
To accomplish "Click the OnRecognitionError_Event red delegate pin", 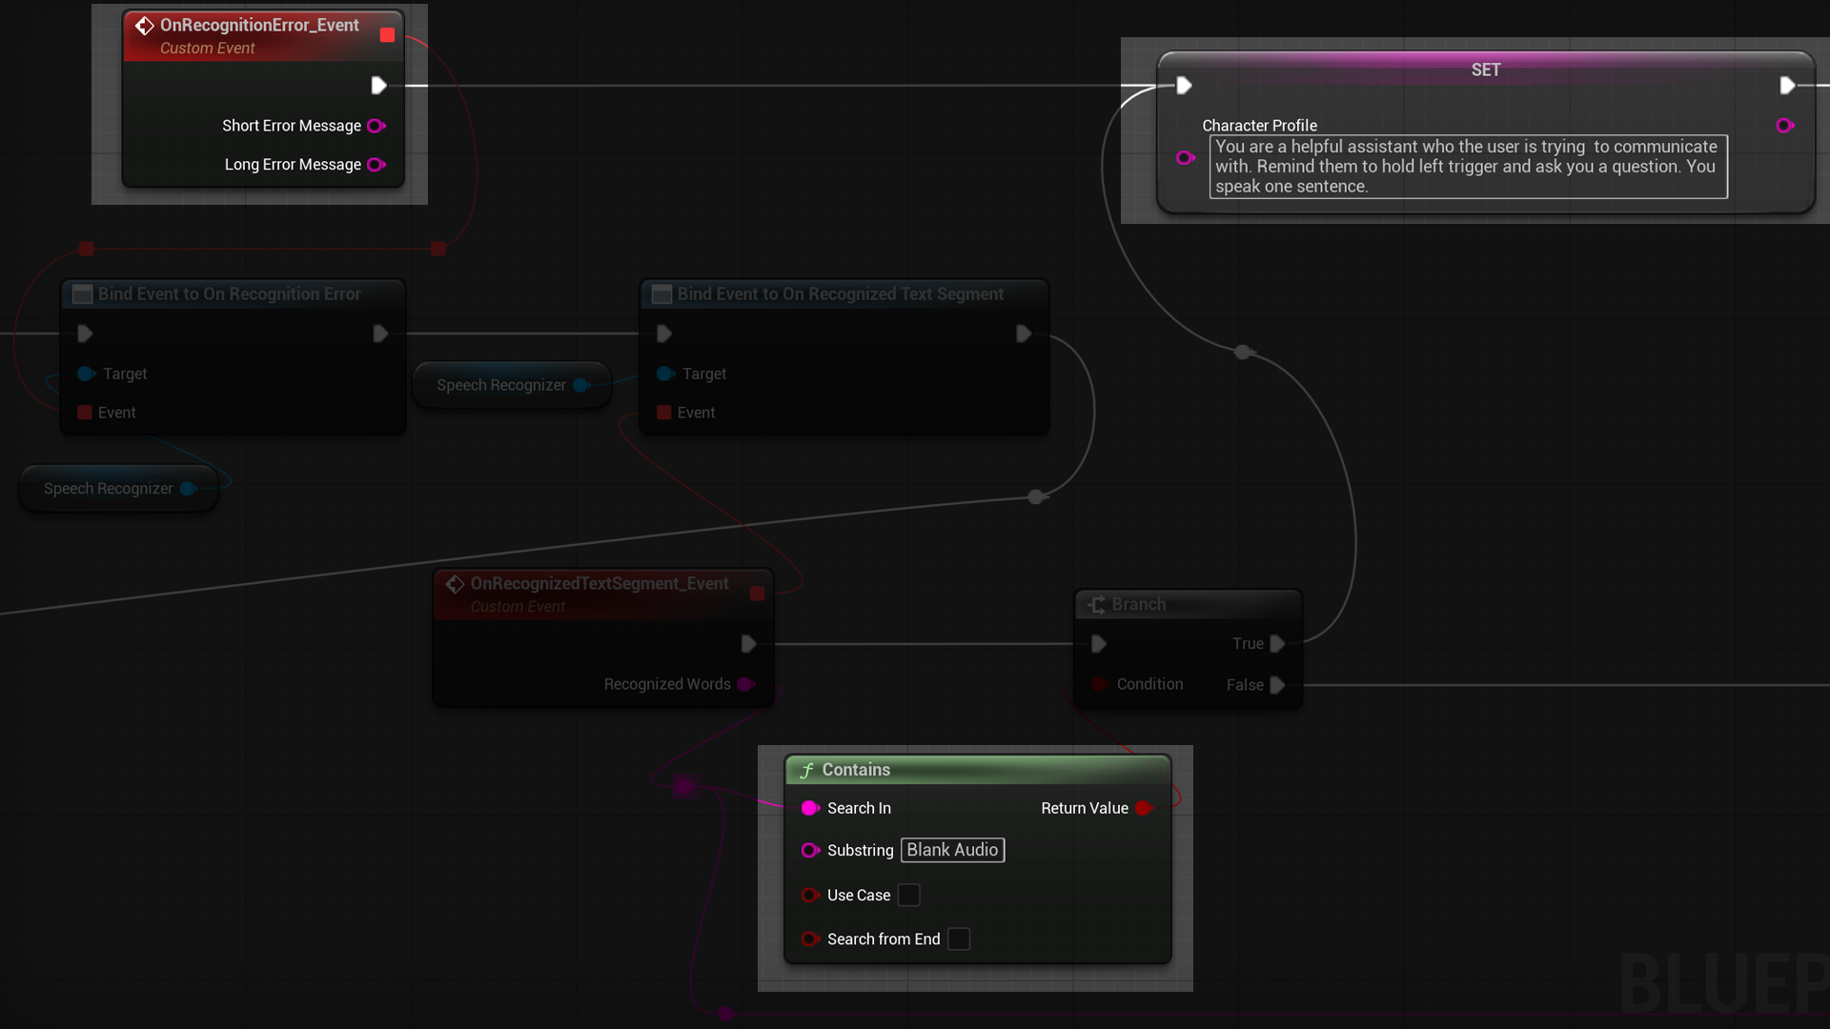I will tap(387, 35).
